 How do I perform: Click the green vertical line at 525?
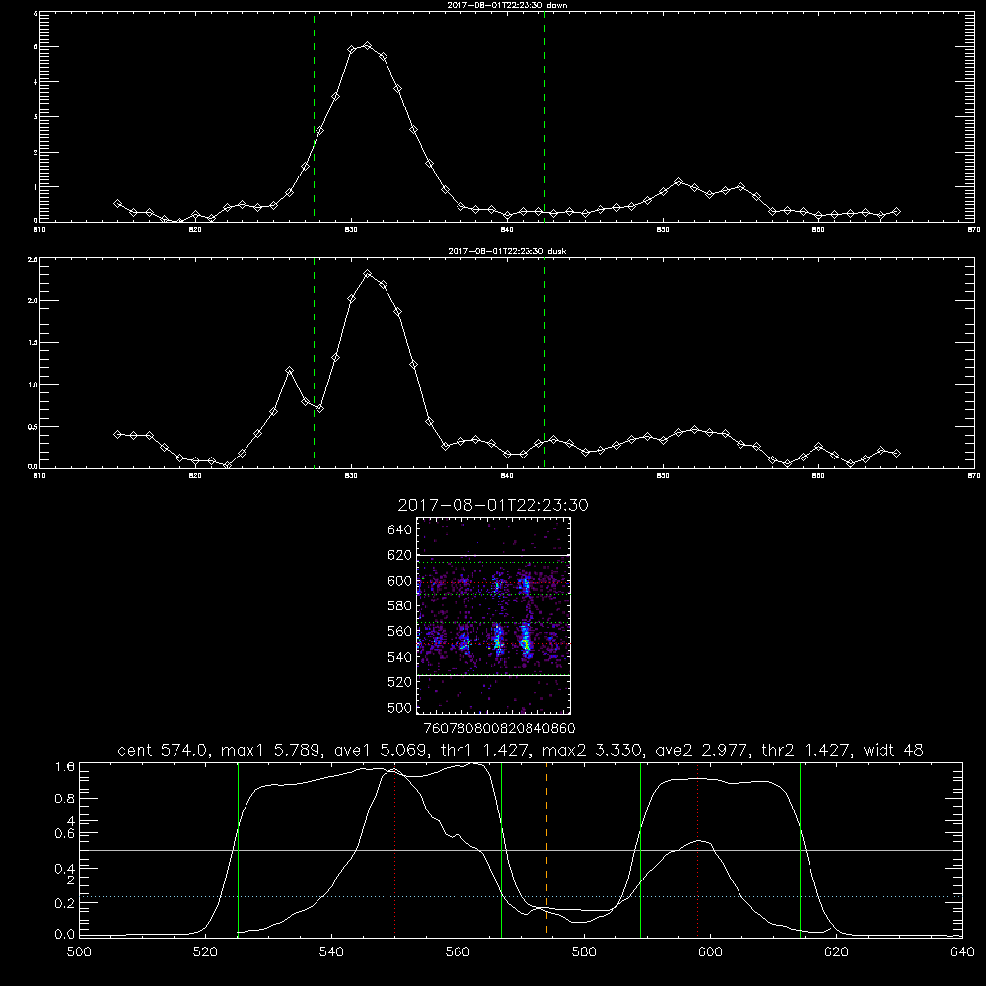click(238, 849)
